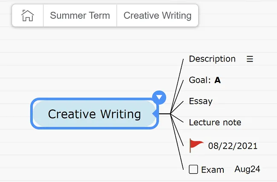
Task: Open the blue dropdown arrow on Creative Writing
Action: (159, 97)
